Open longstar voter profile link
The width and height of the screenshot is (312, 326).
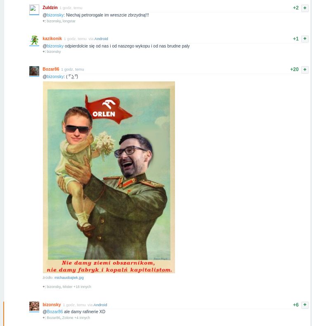[x=69, y=21]
